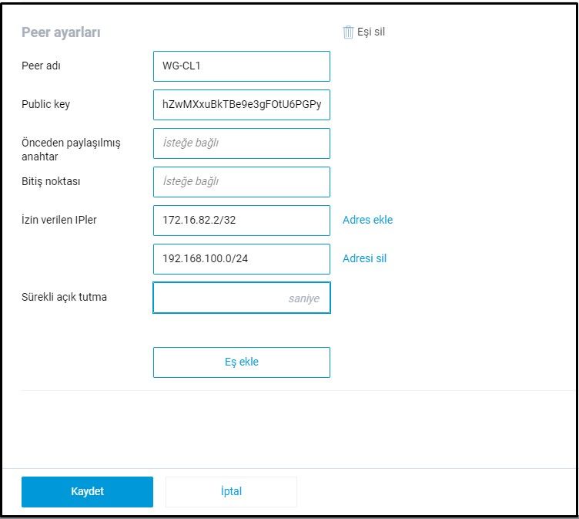Click the Peer ayarları section heading

pos(61,32)
